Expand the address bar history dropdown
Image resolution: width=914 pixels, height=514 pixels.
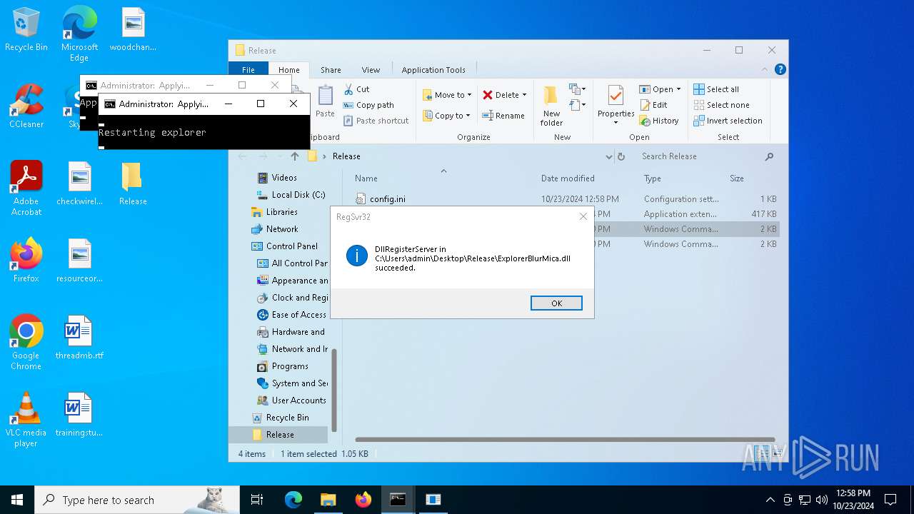[x=608, y=156]
